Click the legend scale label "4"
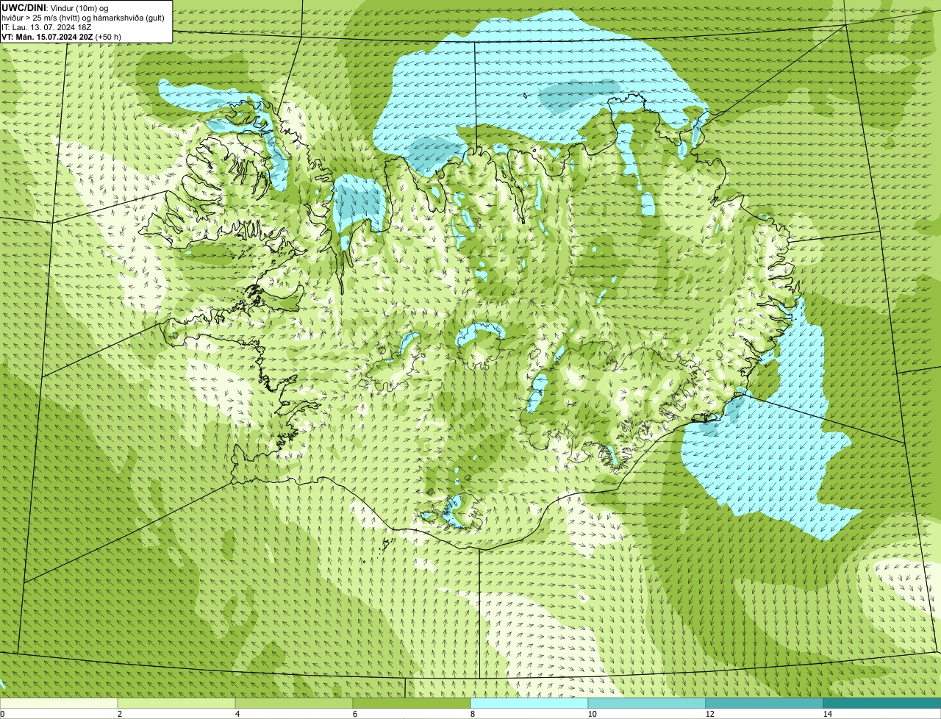 [237, 714]
